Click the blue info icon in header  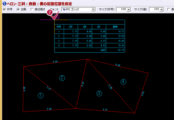5,4
